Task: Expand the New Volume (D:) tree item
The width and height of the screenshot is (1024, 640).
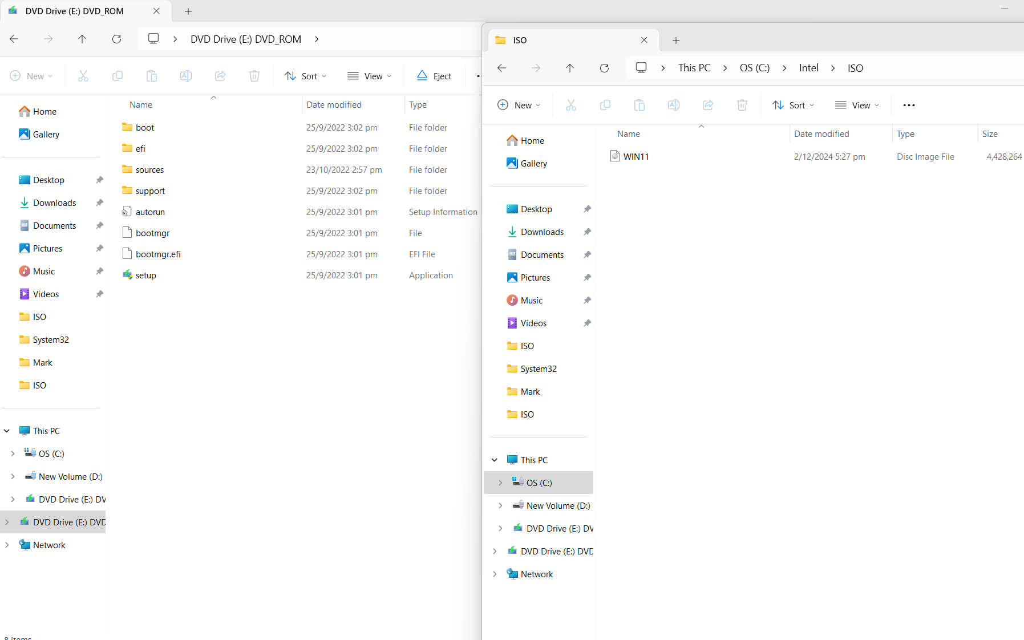Action: [14, 476]
